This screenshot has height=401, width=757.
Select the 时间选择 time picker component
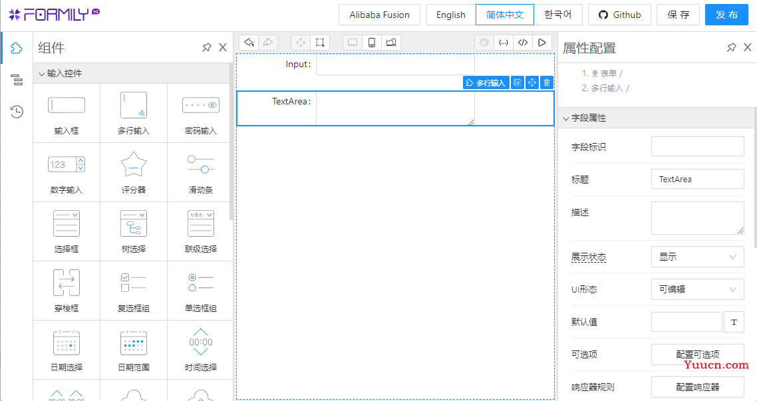coord(200,350)
